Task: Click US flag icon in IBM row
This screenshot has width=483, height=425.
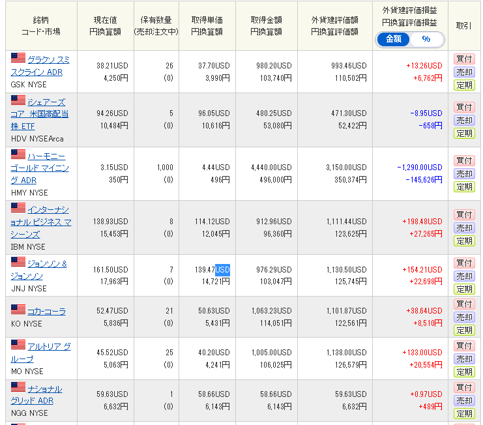Action: [x=18, y=208]
